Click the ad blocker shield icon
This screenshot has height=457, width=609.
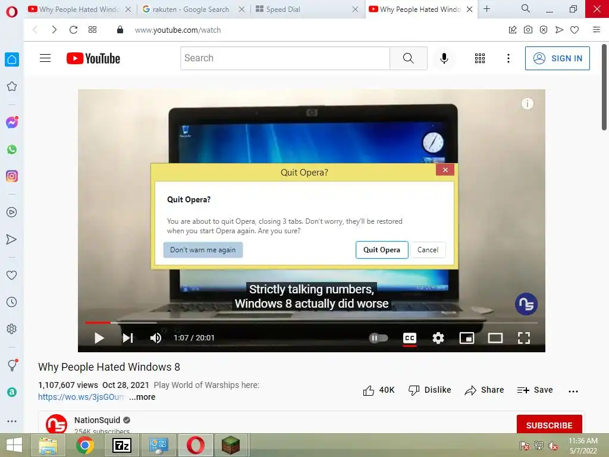(x=544, y=30)
